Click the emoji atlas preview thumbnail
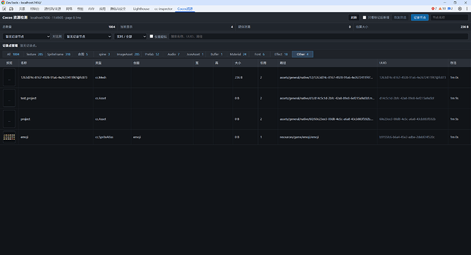Viewport: 471px width, 255px height. click(9, 137)
